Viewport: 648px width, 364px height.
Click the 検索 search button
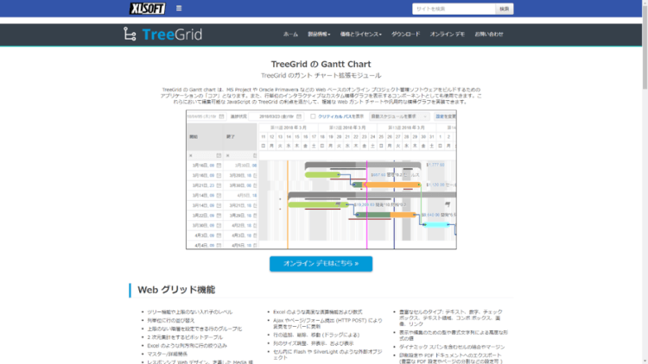[x=505, y=9]
